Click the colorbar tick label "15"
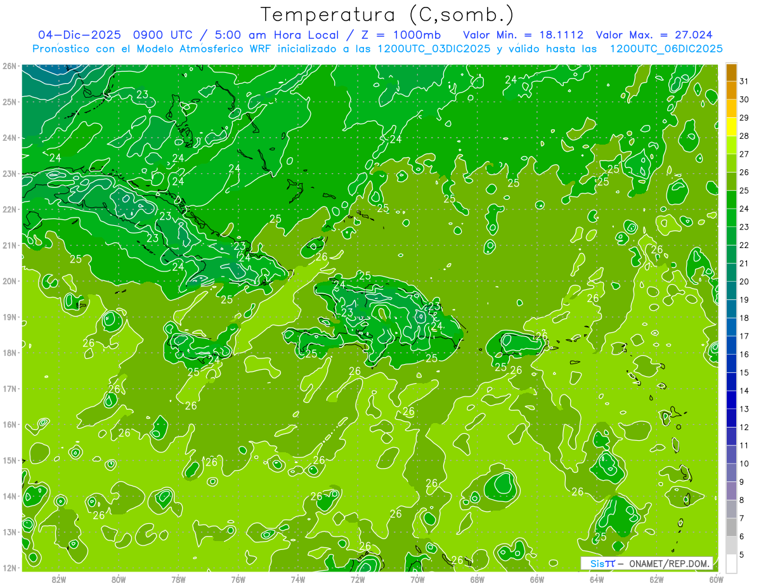761x588 pixels. (x=744, y=373)
